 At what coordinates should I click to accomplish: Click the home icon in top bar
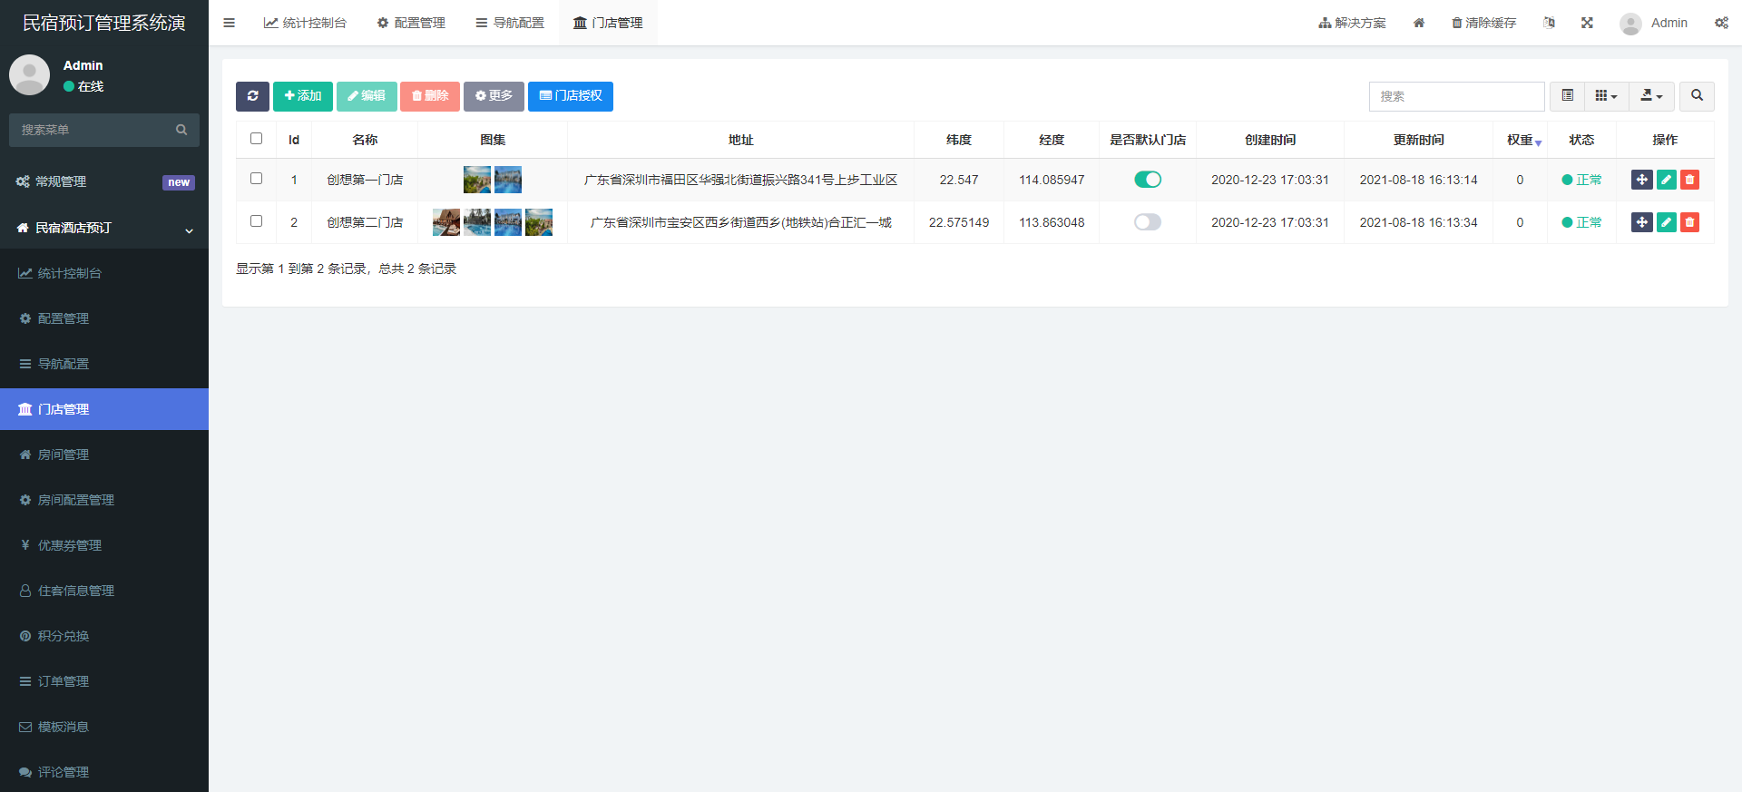tap(1419, 23)
